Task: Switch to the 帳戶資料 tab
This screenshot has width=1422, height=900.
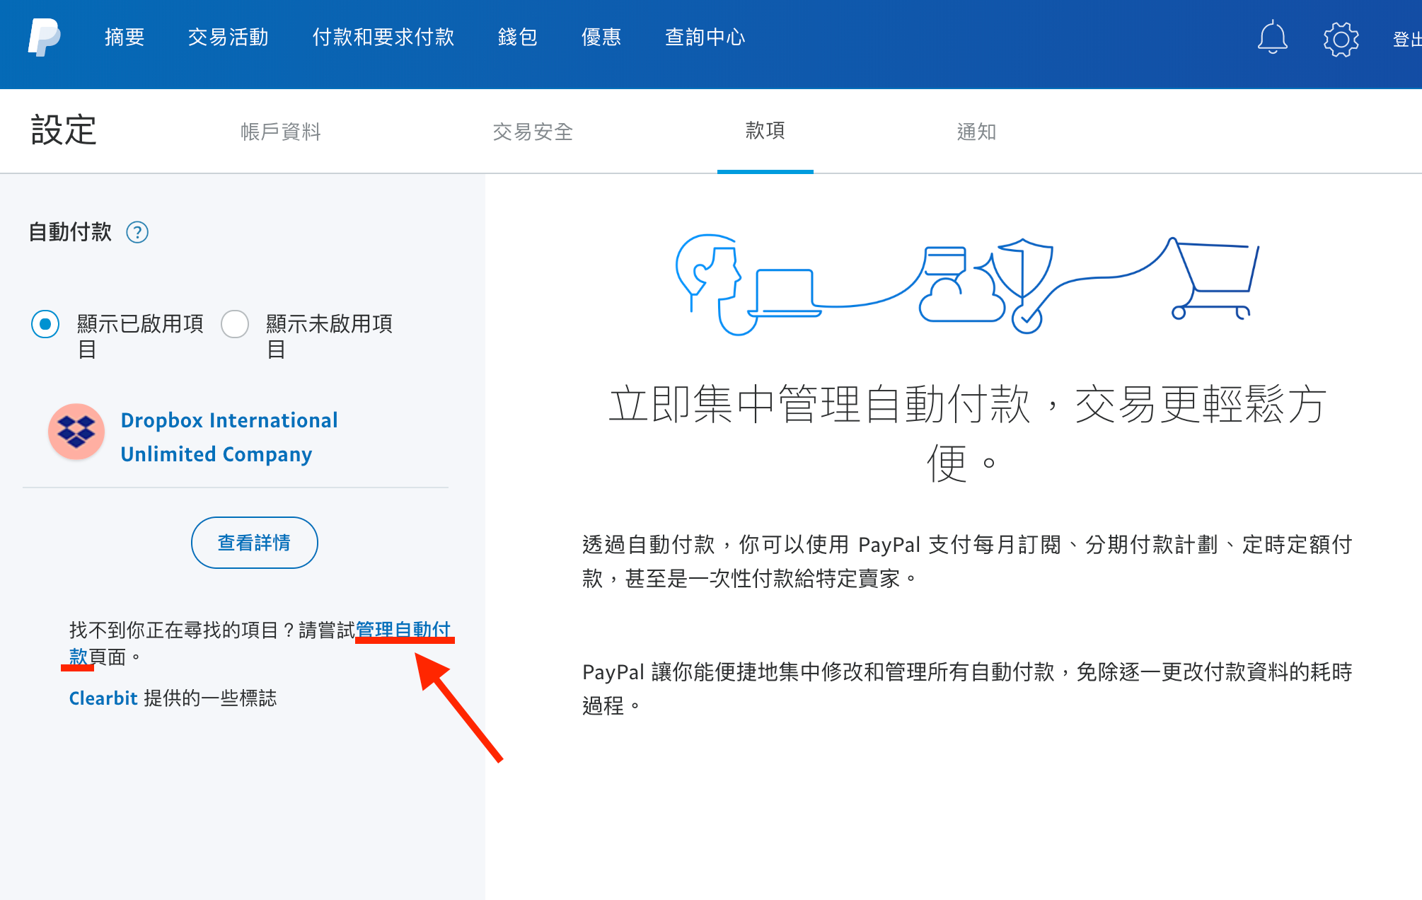Action: coord(280,132)
